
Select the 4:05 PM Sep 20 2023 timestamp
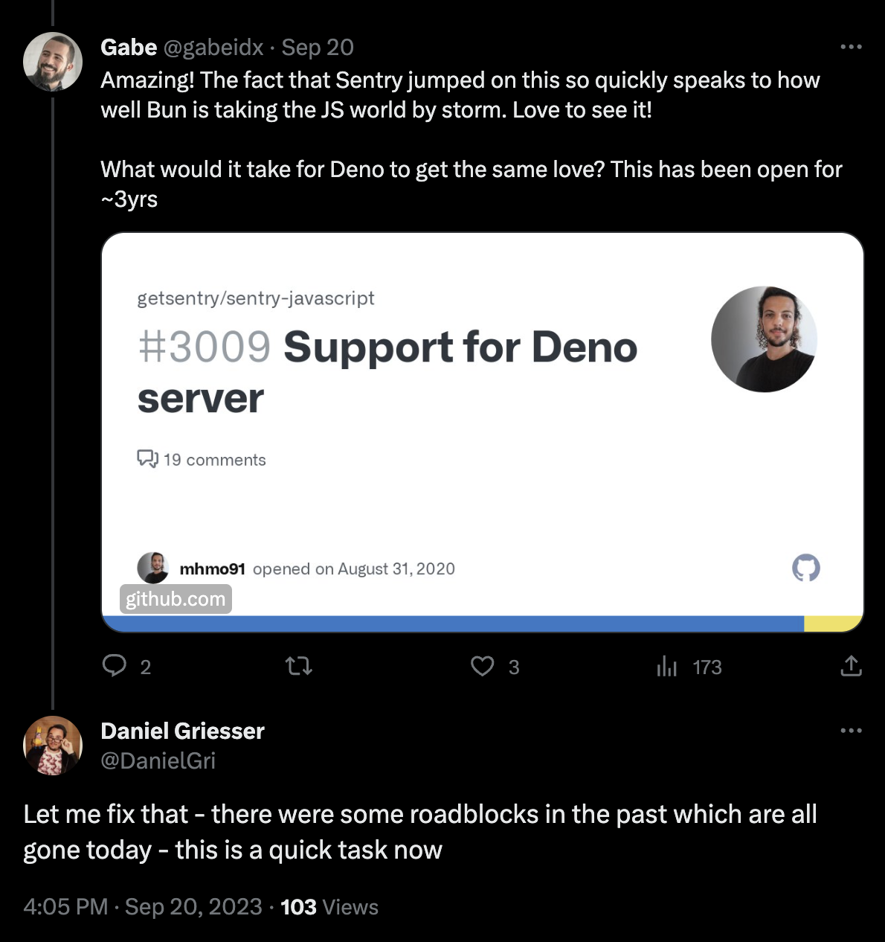(x=141, y=907)
